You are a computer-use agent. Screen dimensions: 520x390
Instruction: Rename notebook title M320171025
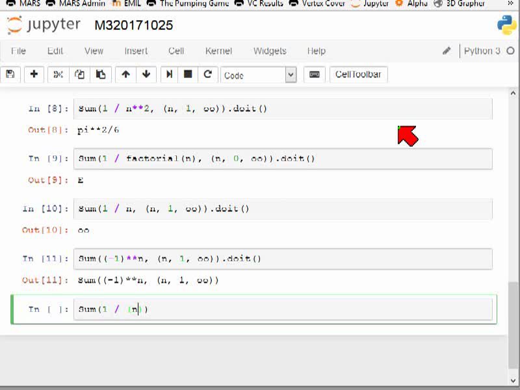click(x=134, y=25)
